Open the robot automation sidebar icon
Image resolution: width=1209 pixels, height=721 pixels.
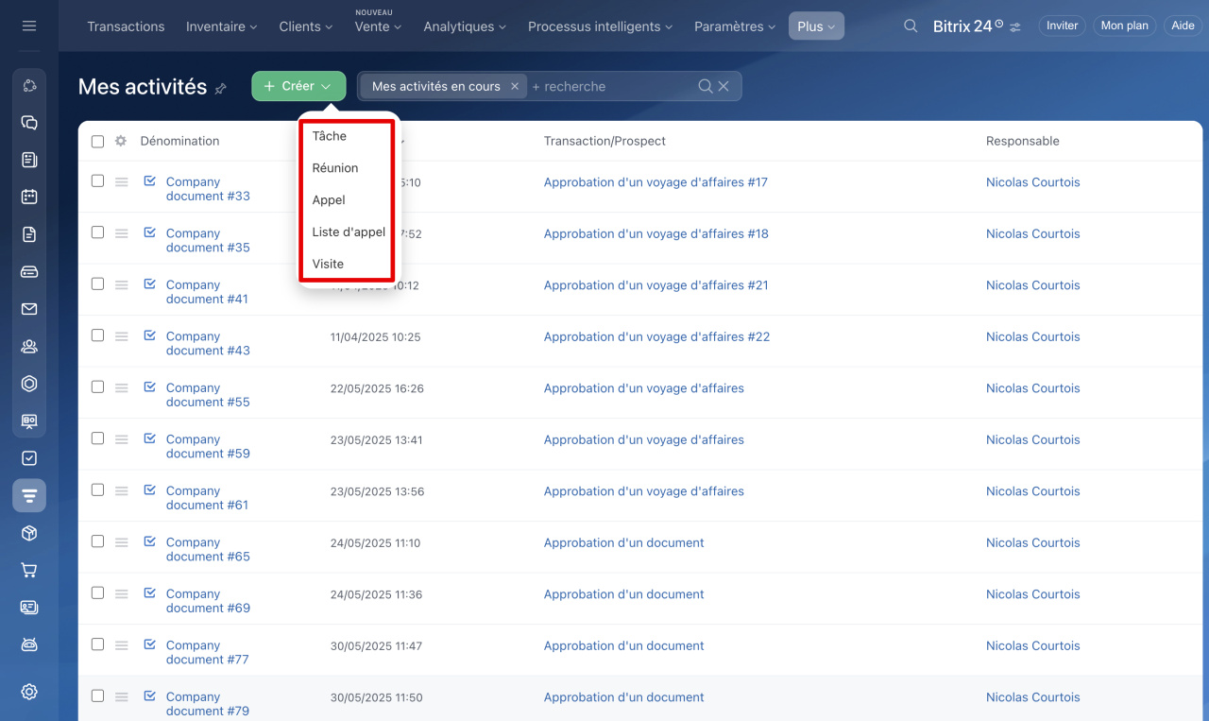(29, 644)
